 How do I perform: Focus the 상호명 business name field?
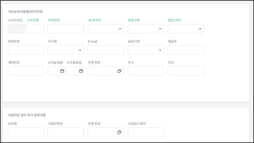[x=26, y=132]
